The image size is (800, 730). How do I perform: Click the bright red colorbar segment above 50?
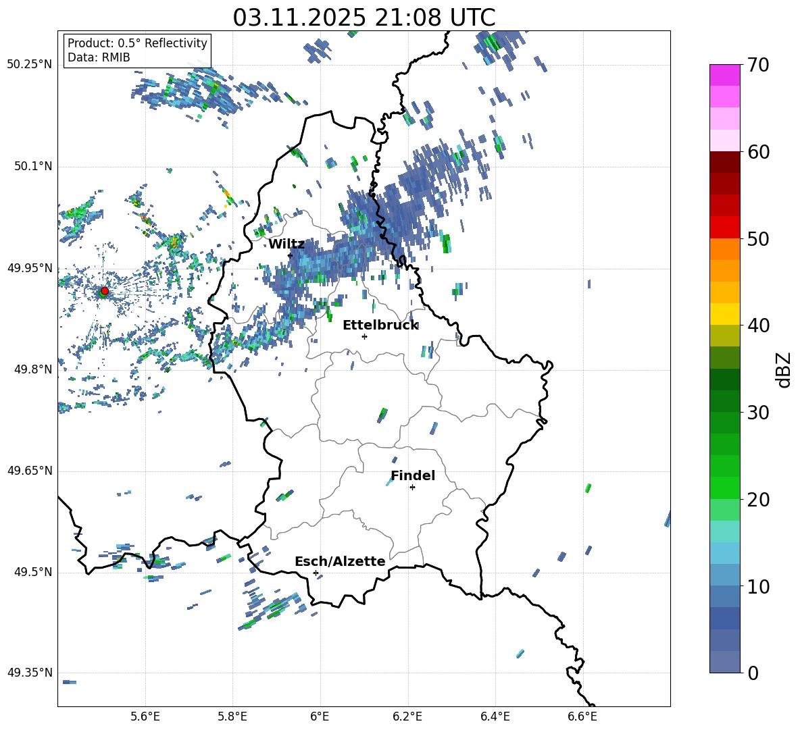[724, 228]
